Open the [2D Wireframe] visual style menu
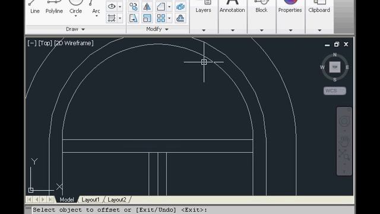Image resolution: width=380 pixels, height=214 pixels. pos(74,43)
